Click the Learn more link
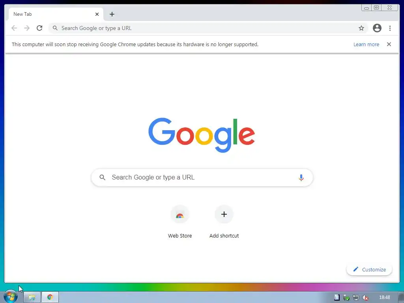This screenshot has width=404, height=303. point(366,44)
